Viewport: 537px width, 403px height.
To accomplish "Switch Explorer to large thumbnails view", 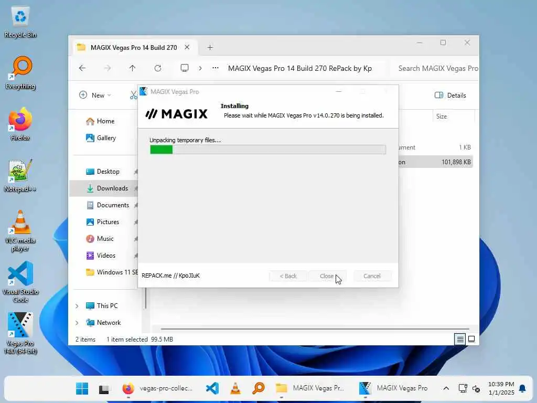I will [471, 340].
